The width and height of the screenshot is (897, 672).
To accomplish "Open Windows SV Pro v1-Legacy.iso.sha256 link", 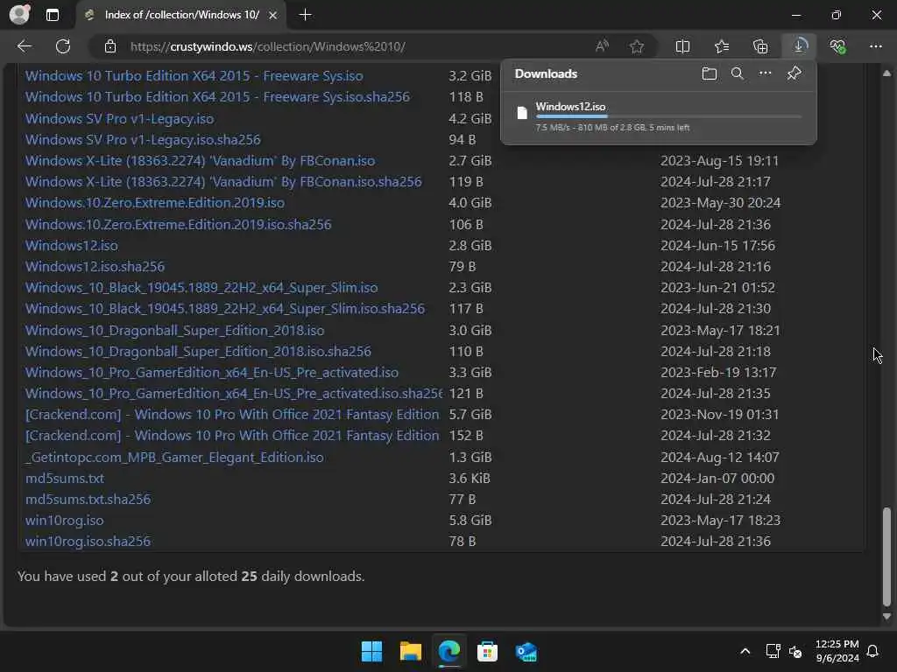I will coord(143,139).
